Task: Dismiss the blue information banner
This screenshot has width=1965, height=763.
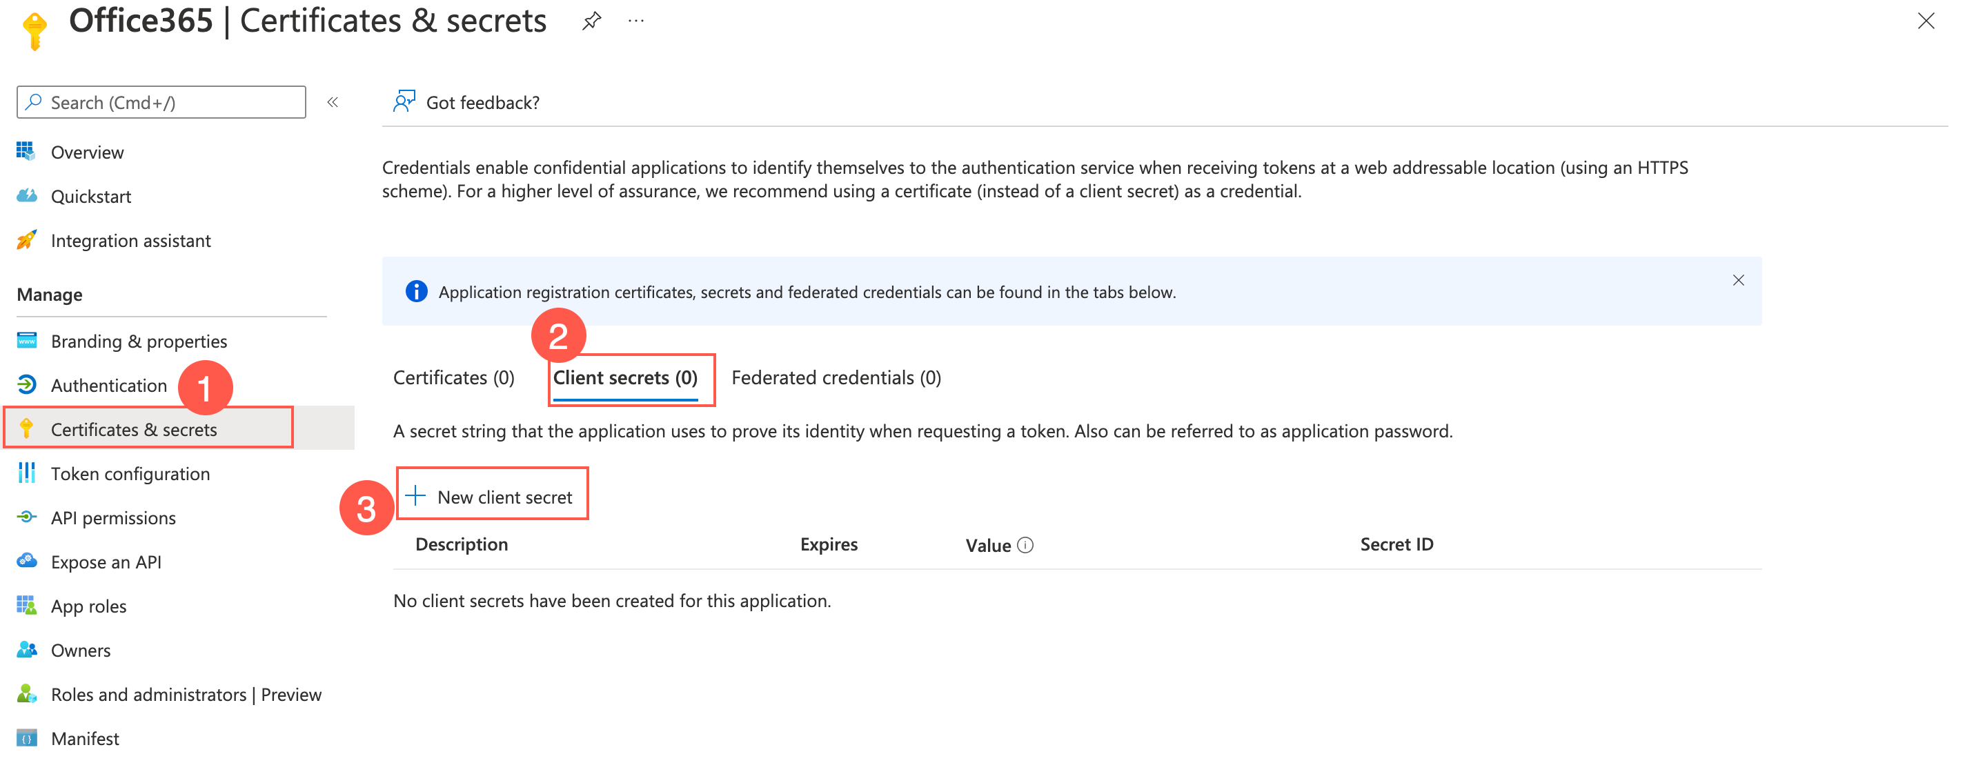Action: 1738,281
